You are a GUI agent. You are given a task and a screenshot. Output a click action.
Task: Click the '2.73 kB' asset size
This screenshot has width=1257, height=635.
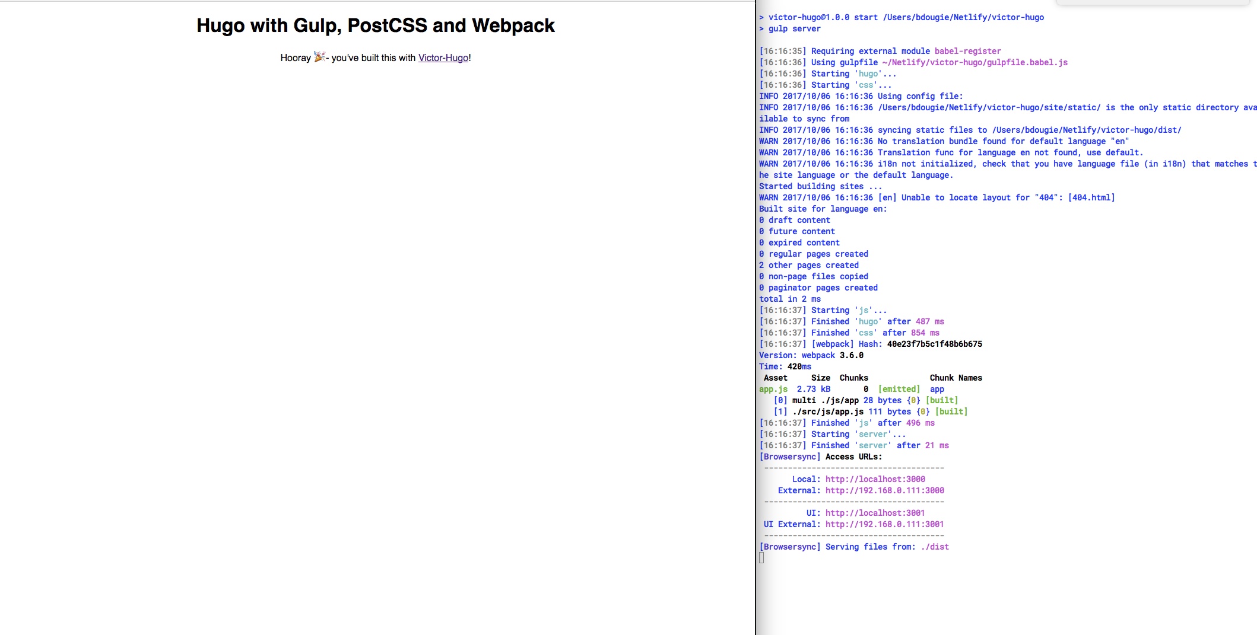814,389
